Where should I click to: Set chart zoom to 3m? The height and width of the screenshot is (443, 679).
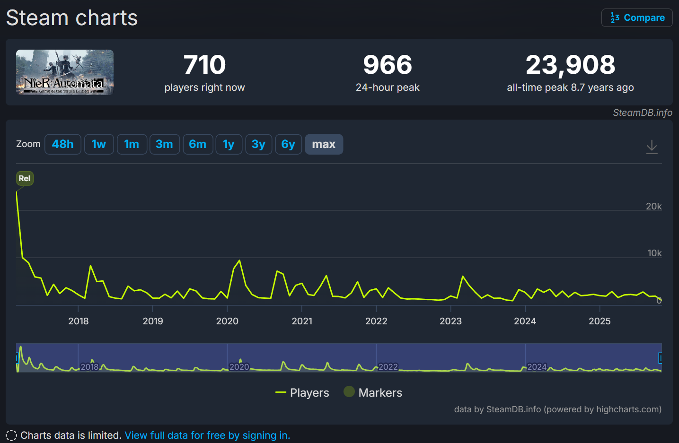pos(165,144)
